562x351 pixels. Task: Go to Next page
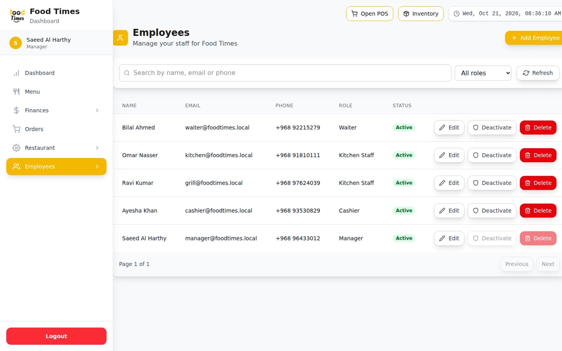[x=548, y=264]
